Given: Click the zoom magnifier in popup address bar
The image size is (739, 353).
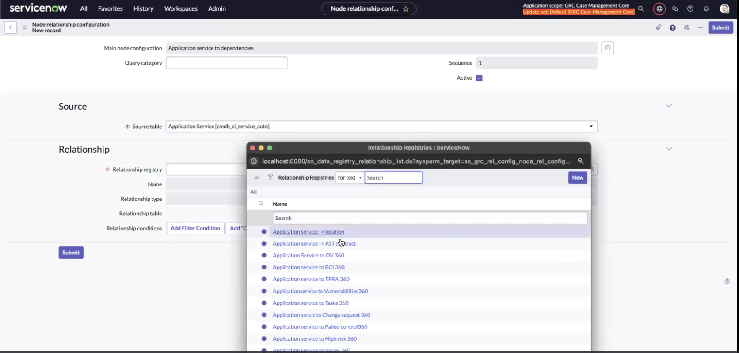Looking at the screenshot, I should pyautogui.click(x=581, y=161).
